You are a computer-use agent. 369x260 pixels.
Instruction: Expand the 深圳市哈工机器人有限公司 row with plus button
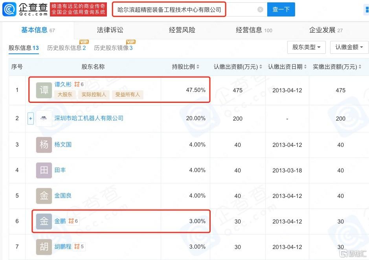[x=31, y=118]
